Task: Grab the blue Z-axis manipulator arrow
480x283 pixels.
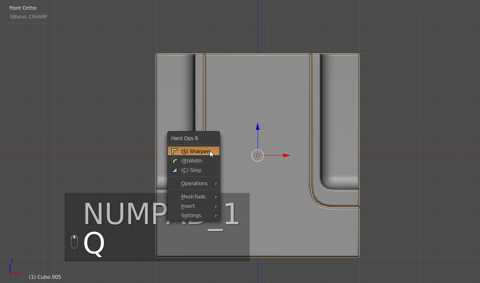Action: [x=258, y=127]
